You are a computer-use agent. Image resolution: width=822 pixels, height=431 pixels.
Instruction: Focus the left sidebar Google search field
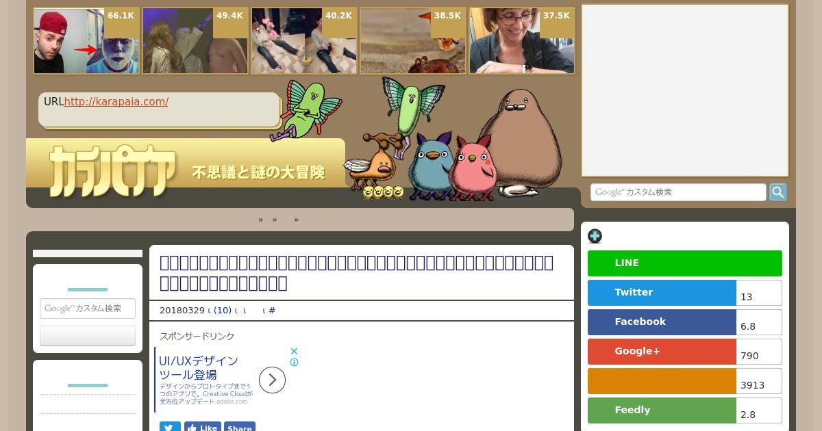[88, 309]
